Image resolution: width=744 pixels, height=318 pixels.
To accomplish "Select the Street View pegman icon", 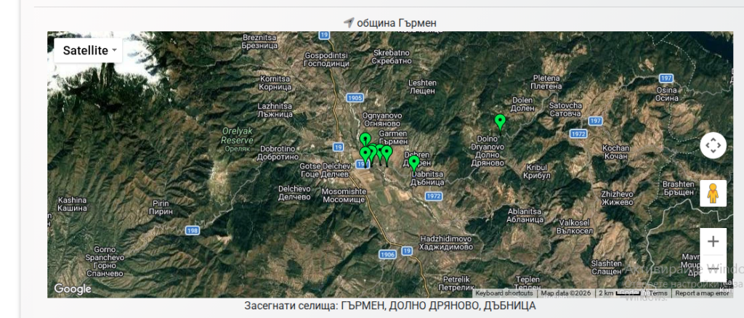I will point(713,193).
